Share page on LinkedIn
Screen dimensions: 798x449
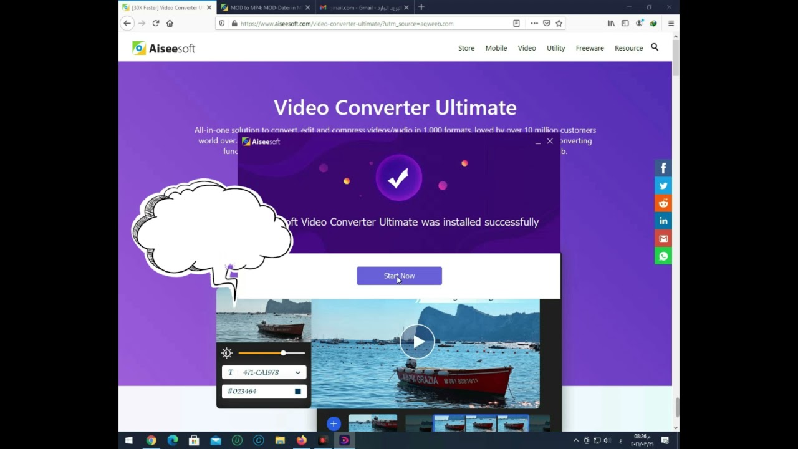(663, 221)
